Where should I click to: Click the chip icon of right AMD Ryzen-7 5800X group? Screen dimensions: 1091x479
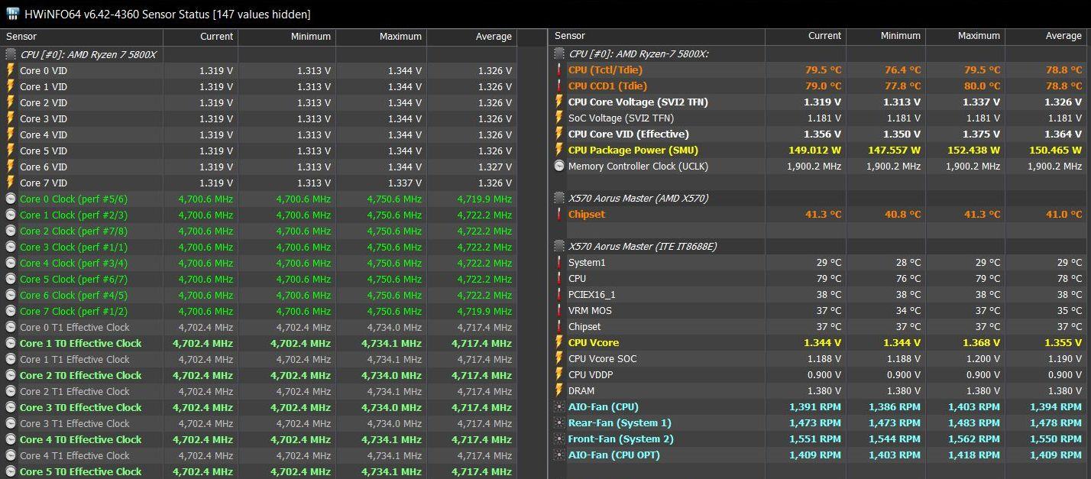559,53
